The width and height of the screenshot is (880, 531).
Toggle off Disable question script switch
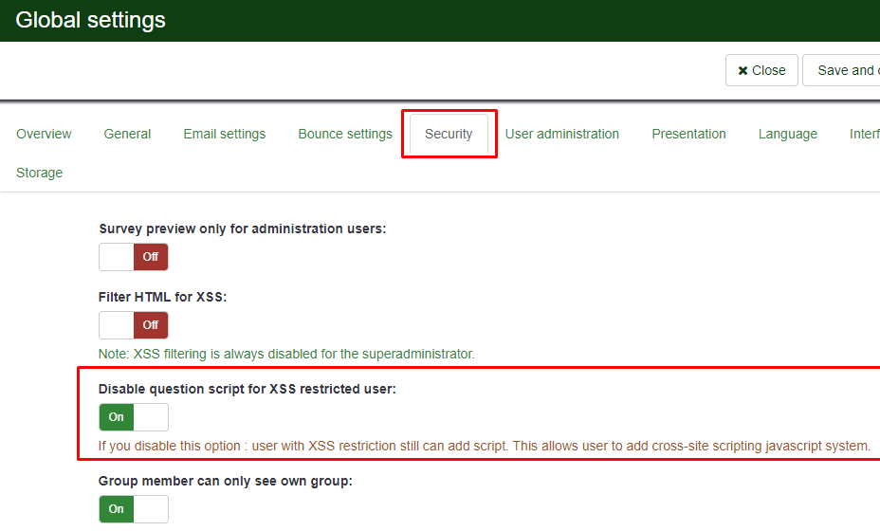134,417
